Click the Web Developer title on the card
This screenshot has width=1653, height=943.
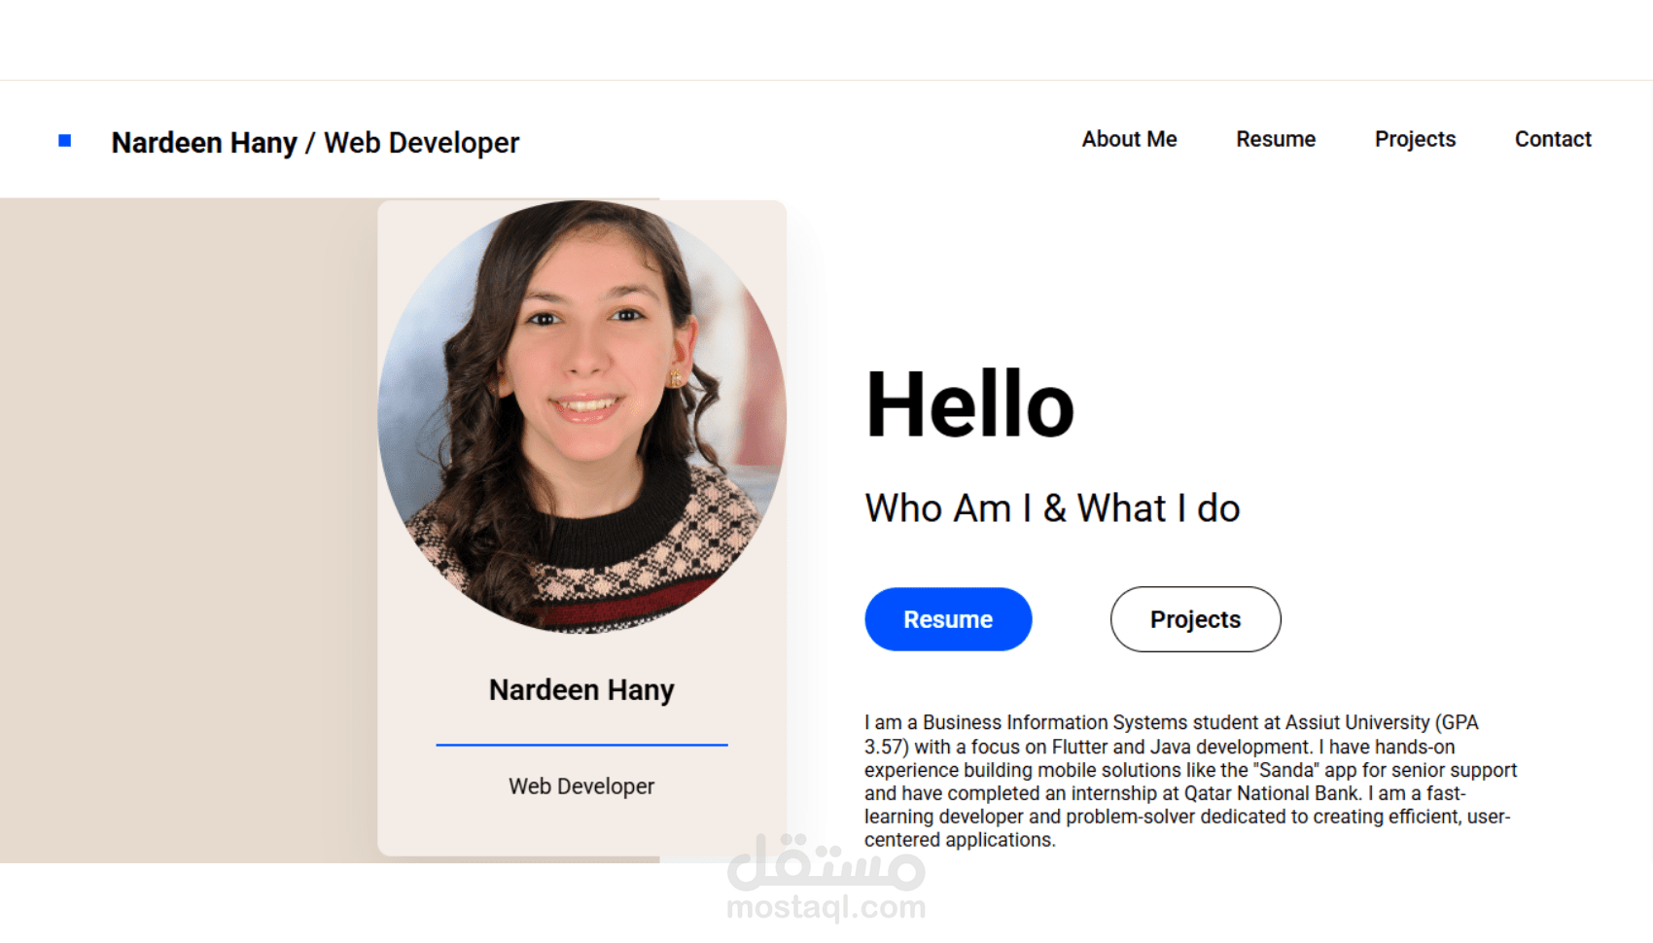pos(580,786)
